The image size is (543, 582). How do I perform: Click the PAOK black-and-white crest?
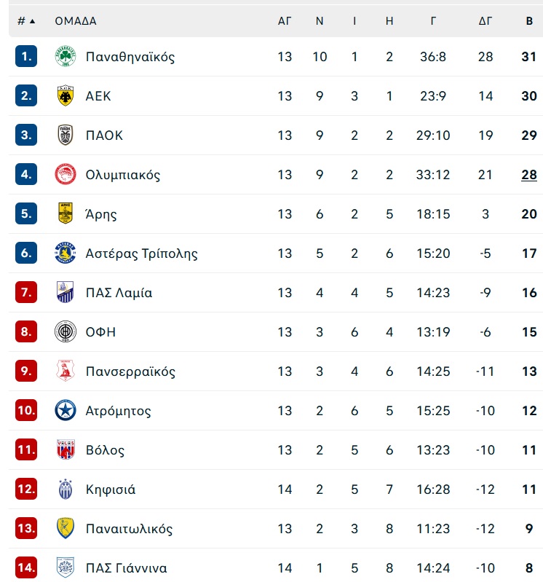click(66, 135)
